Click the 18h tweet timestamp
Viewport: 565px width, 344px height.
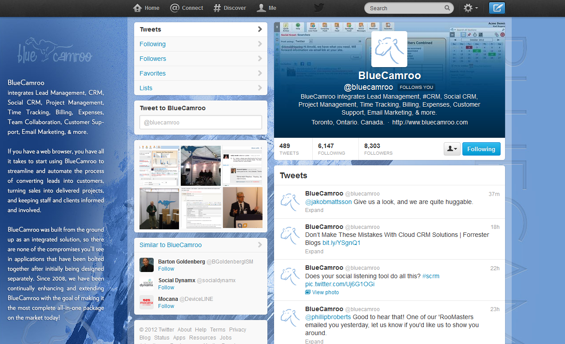click(x=495, y=227)
